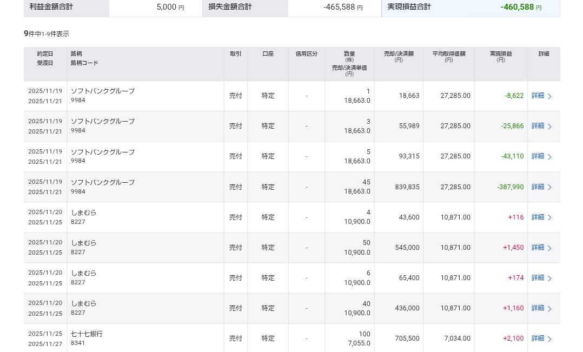Viewport: 583px width, 352px height.
Task: Click the 口座 column header
Action: [x=268, y=54]
